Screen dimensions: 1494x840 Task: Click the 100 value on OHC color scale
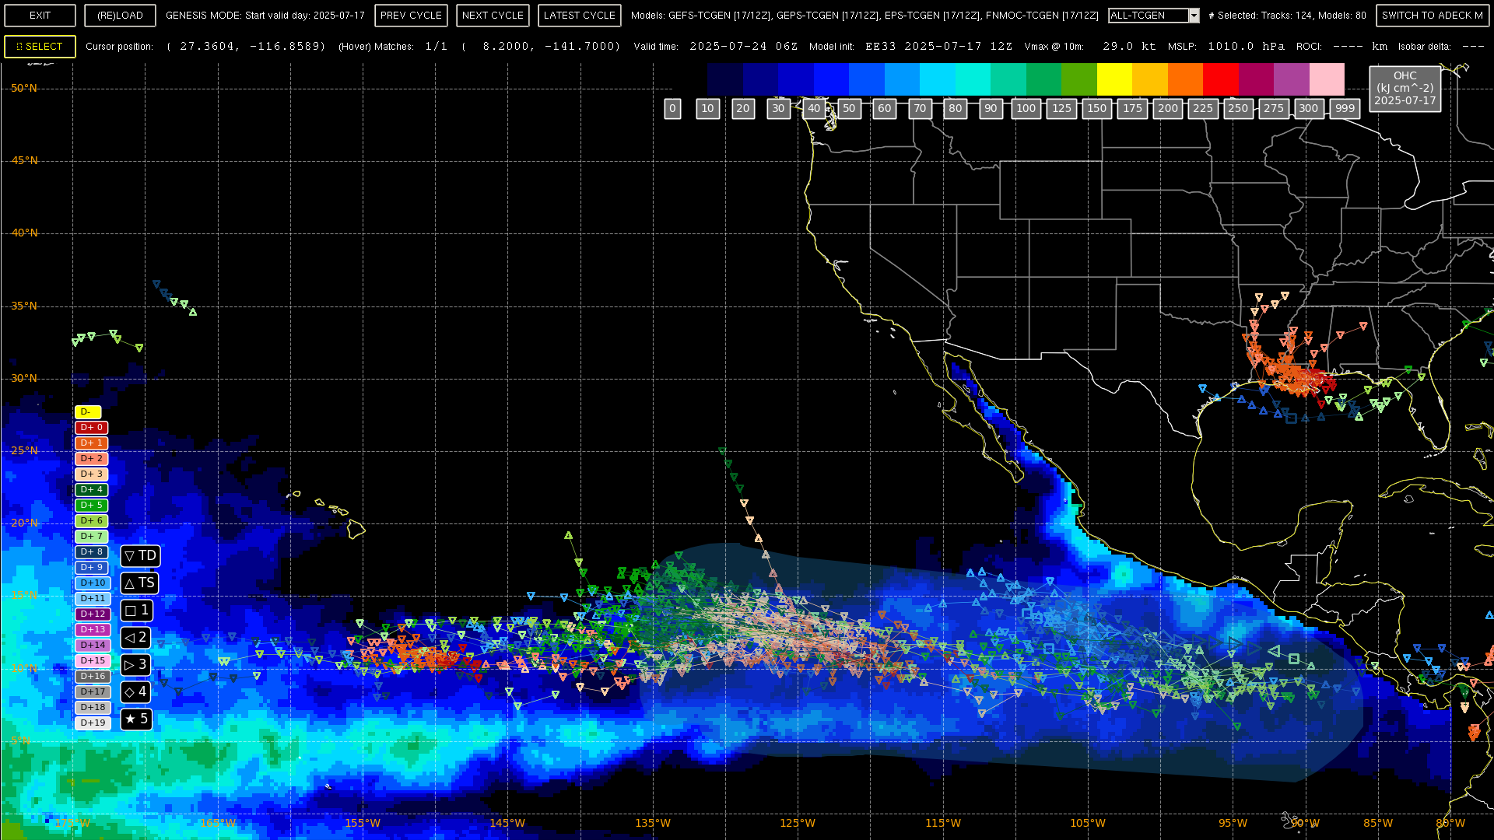(1026, 109)
